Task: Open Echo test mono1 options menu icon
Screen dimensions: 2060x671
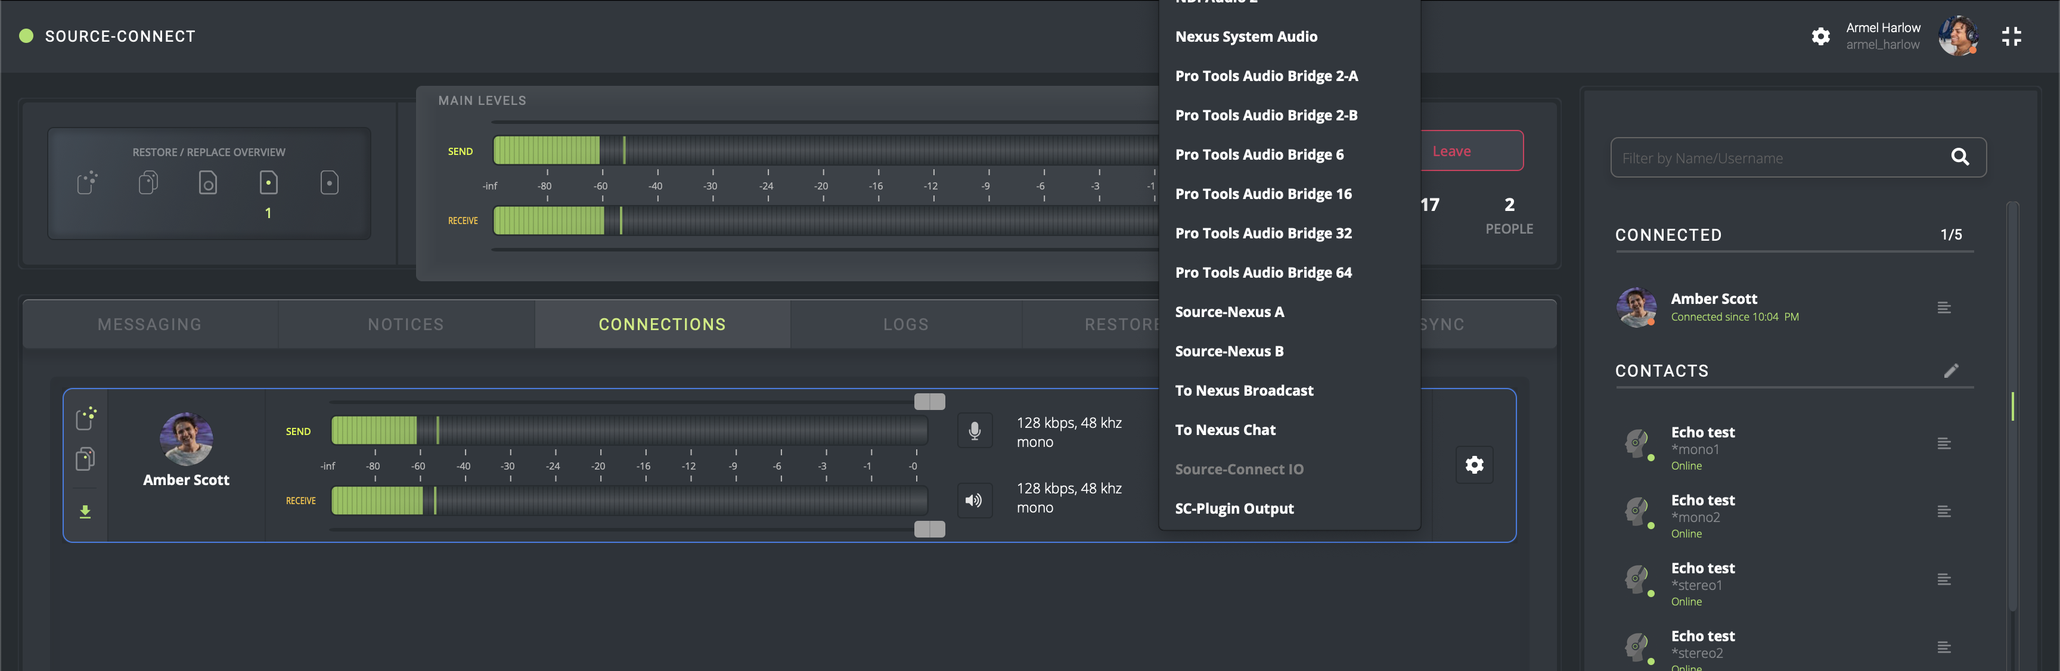Action: (x=1943, y=444)
